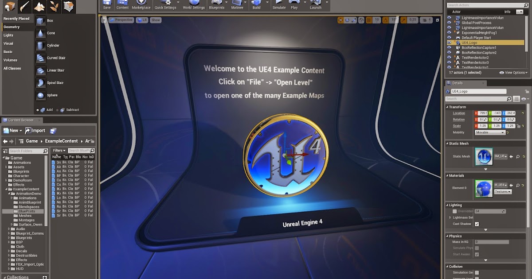532x279 pixels.
Task: Open the Mobility dropdown set to Movable
Action: (x=490, y=132)
